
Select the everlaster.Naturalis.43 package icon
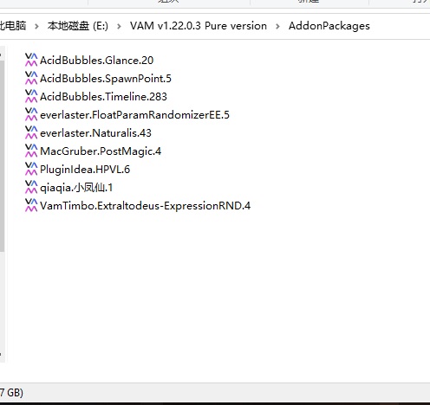(31, 132)
